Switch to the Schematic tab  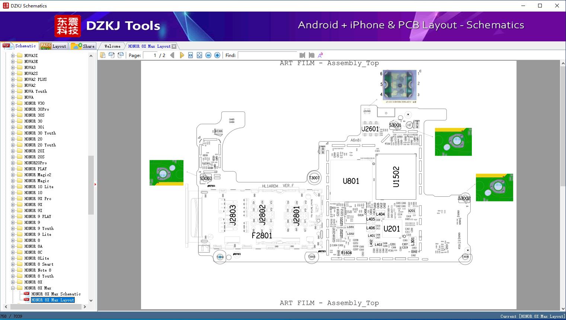19,46
